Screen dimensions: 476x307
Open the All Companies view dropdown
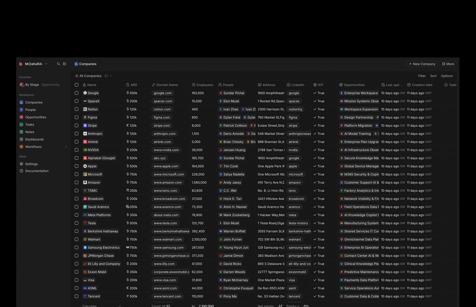pos(93,76)
